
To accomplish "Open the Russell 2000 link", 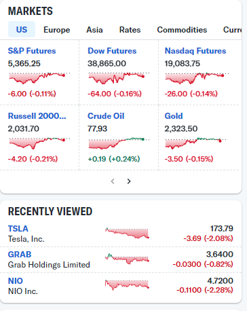I will click(x=37, y=116).
